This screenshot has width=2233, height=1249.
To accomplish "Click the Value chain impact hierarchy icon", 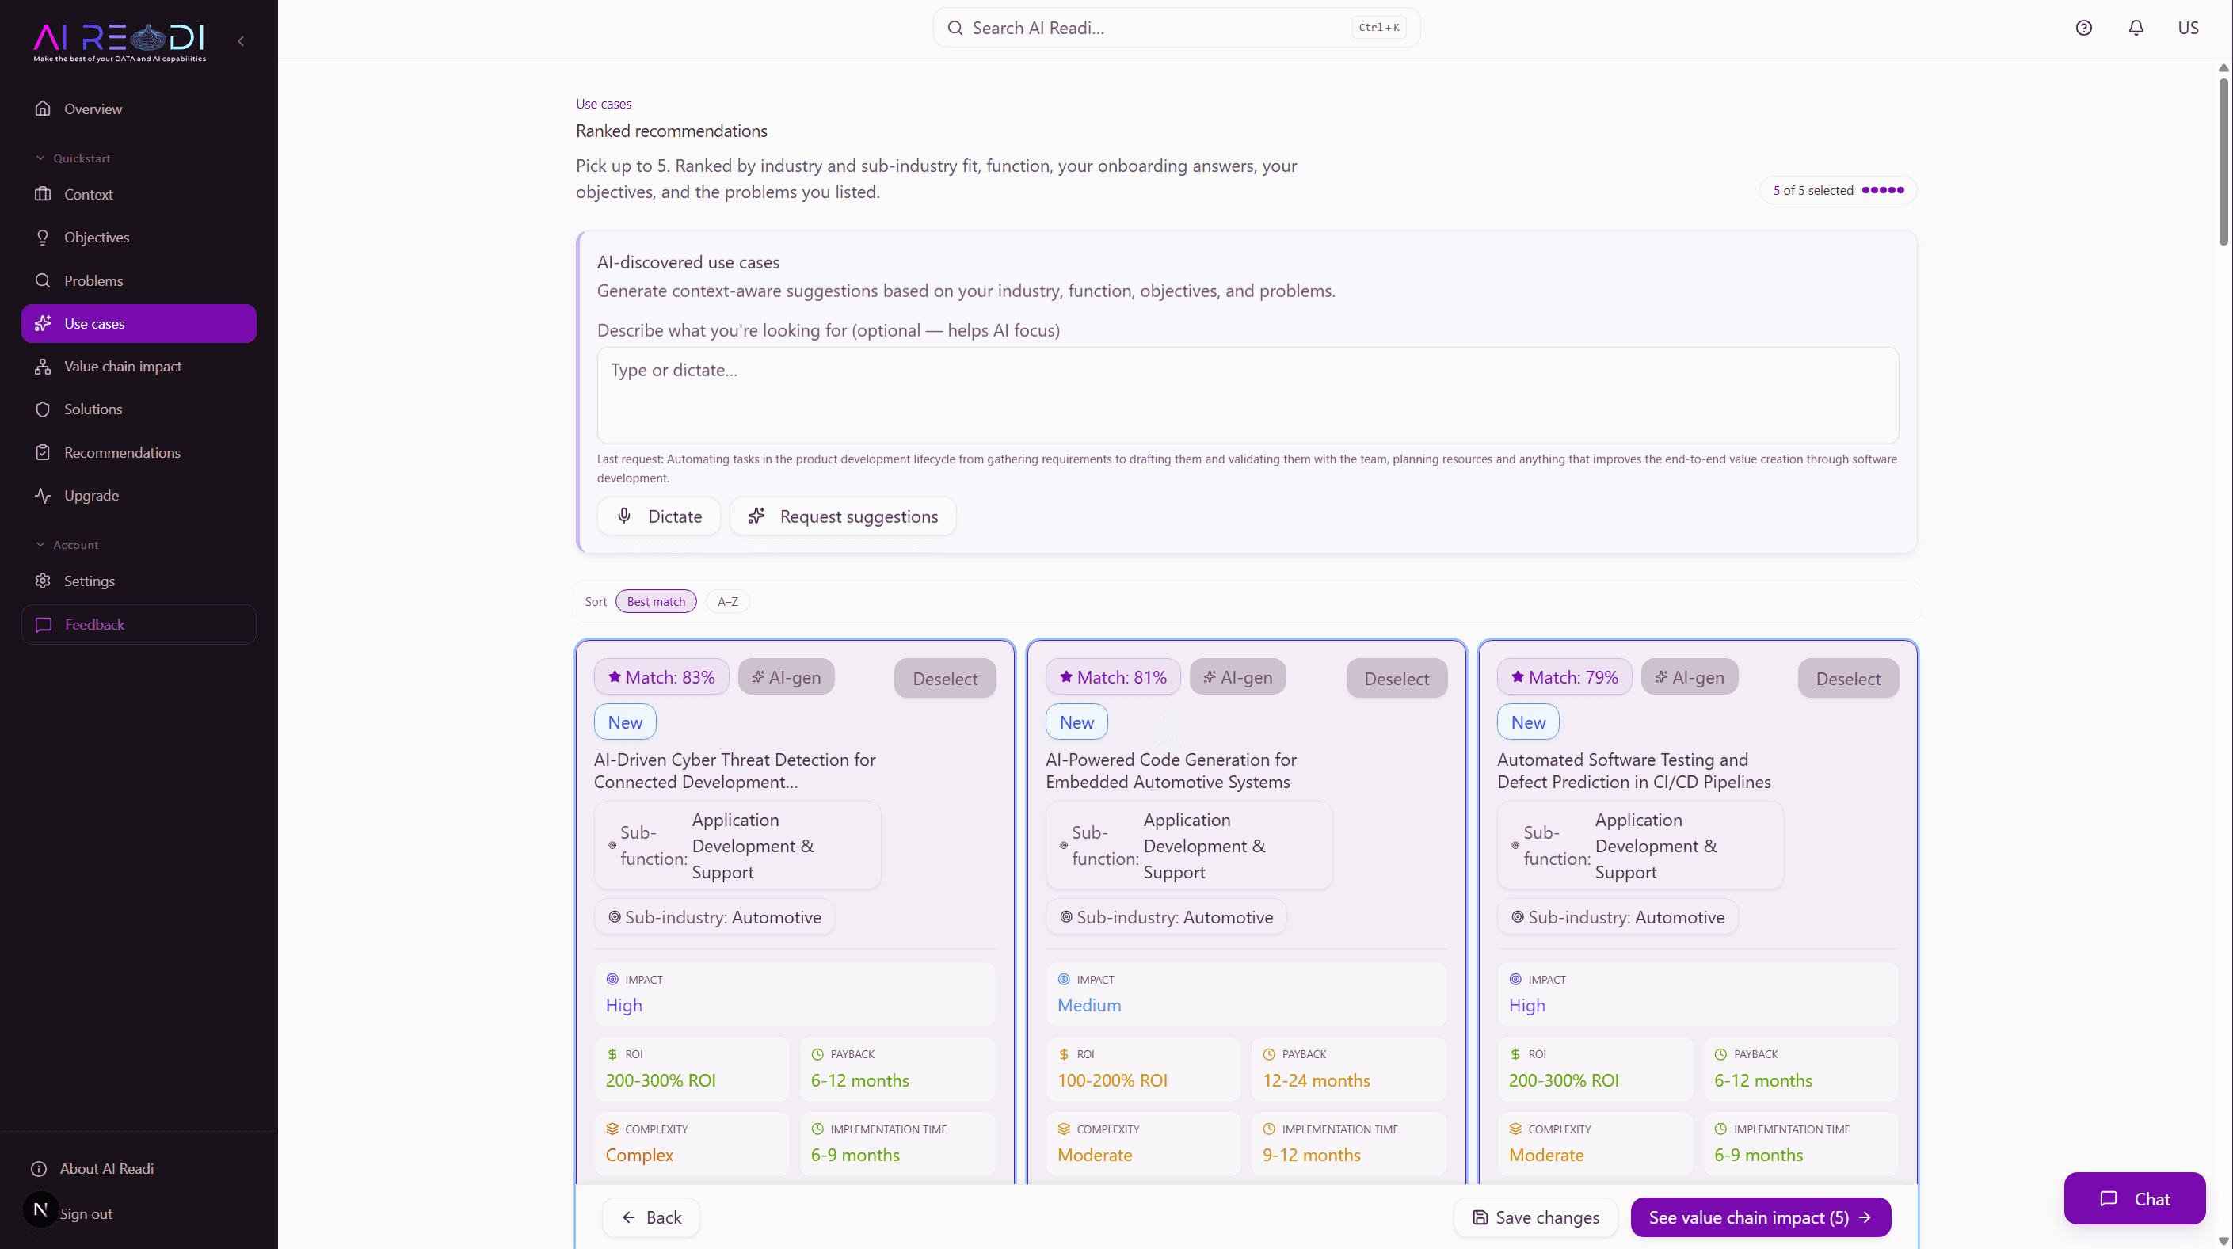I will (x=43, y=367).
